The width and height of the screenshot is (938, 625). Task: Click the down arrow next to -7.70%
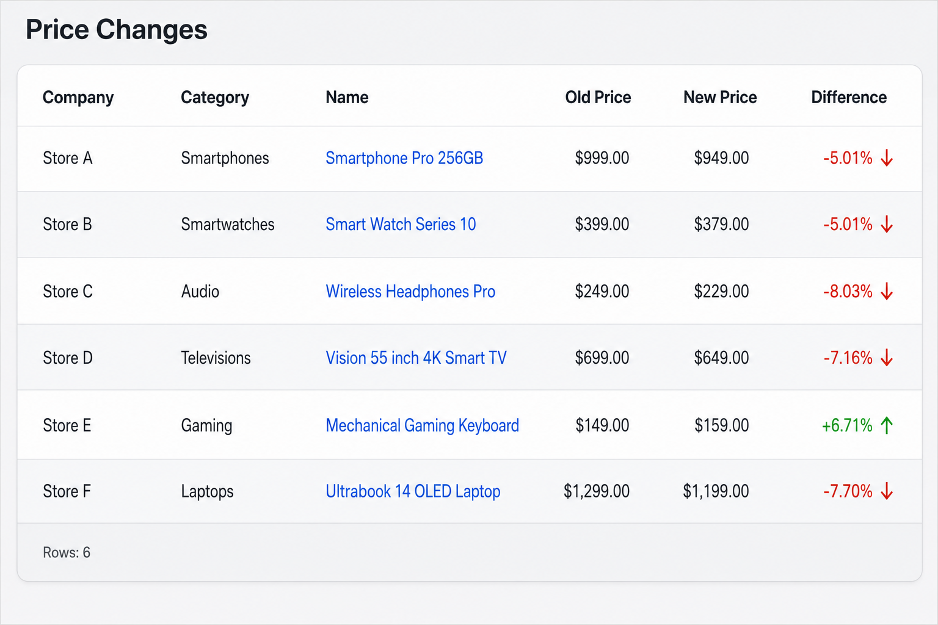click(887, 491)
